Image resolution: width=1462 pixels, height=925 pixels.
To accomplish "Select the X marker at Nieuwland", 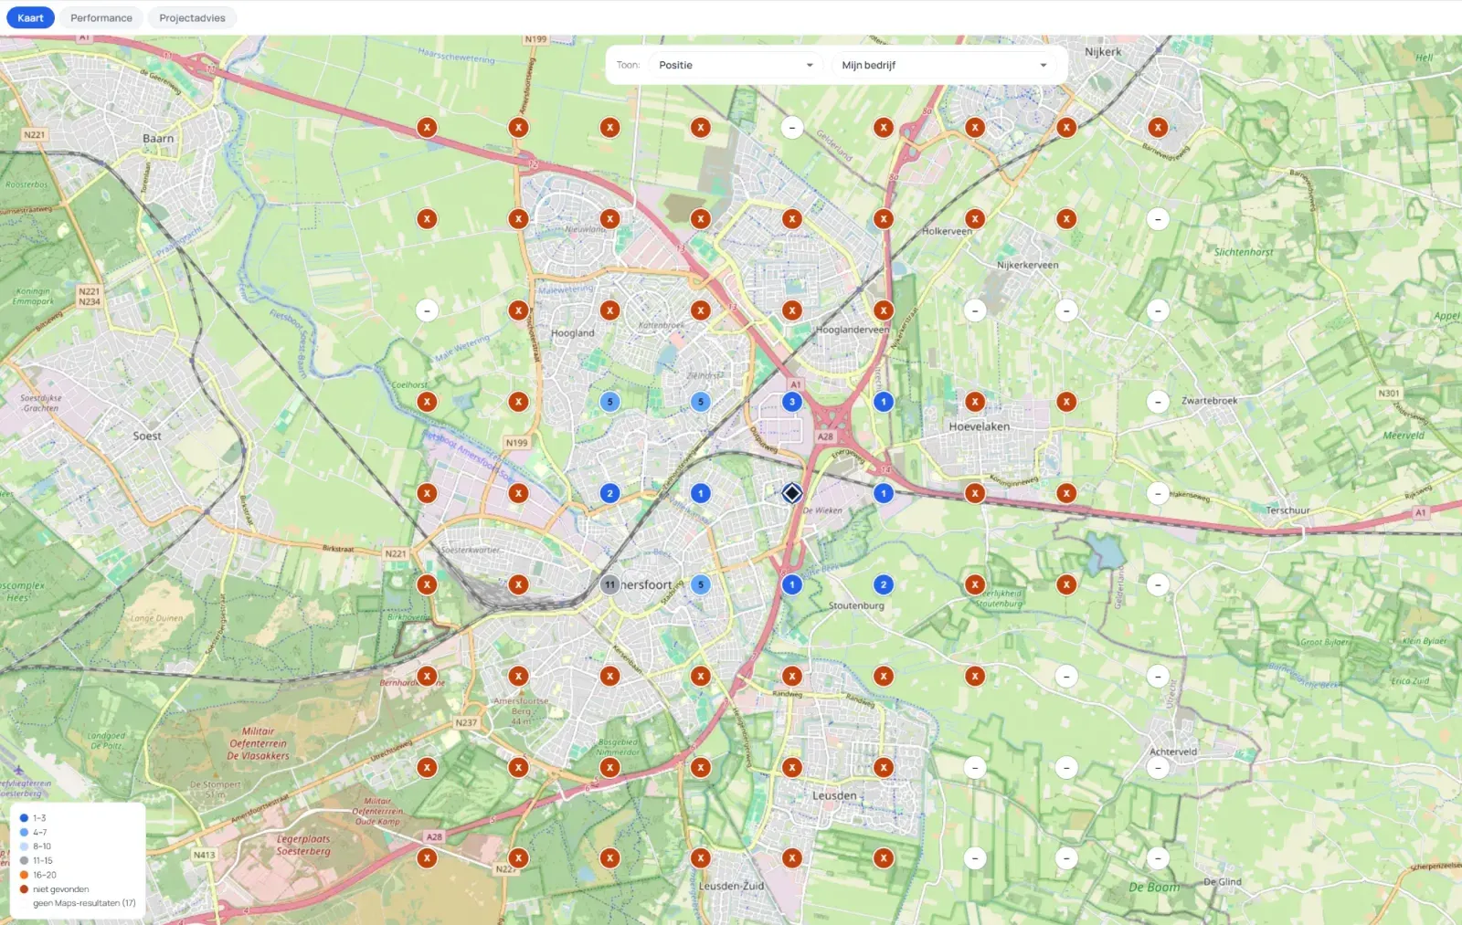I will pos(609,219).
